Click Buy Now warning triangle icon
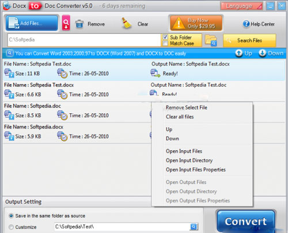 [x=179, y=24]
